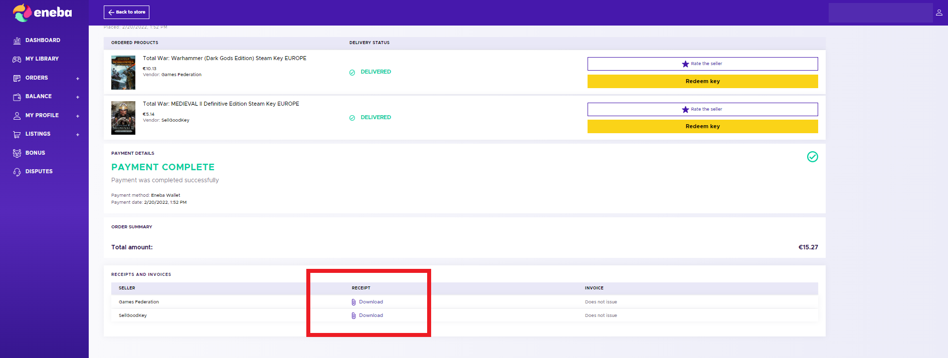Viewport: 948px width, 358px height.
Task: Open Disputes menu item
Action: pos(39,171)
